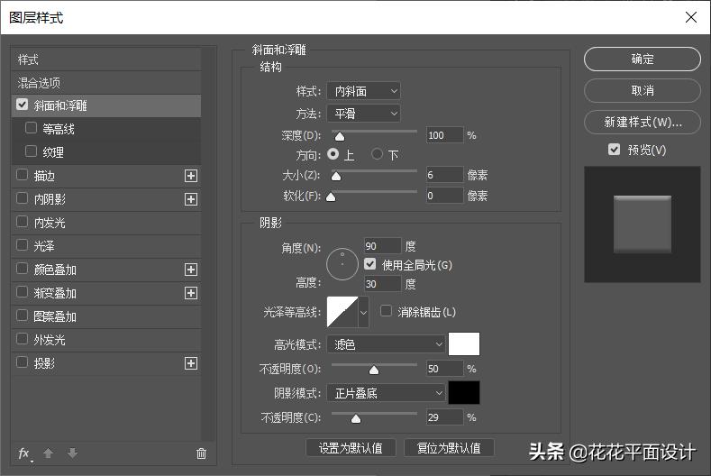The image size is (711, 476).
Task: Open the fx effects menu icon
Action: [x=24, y=453]
